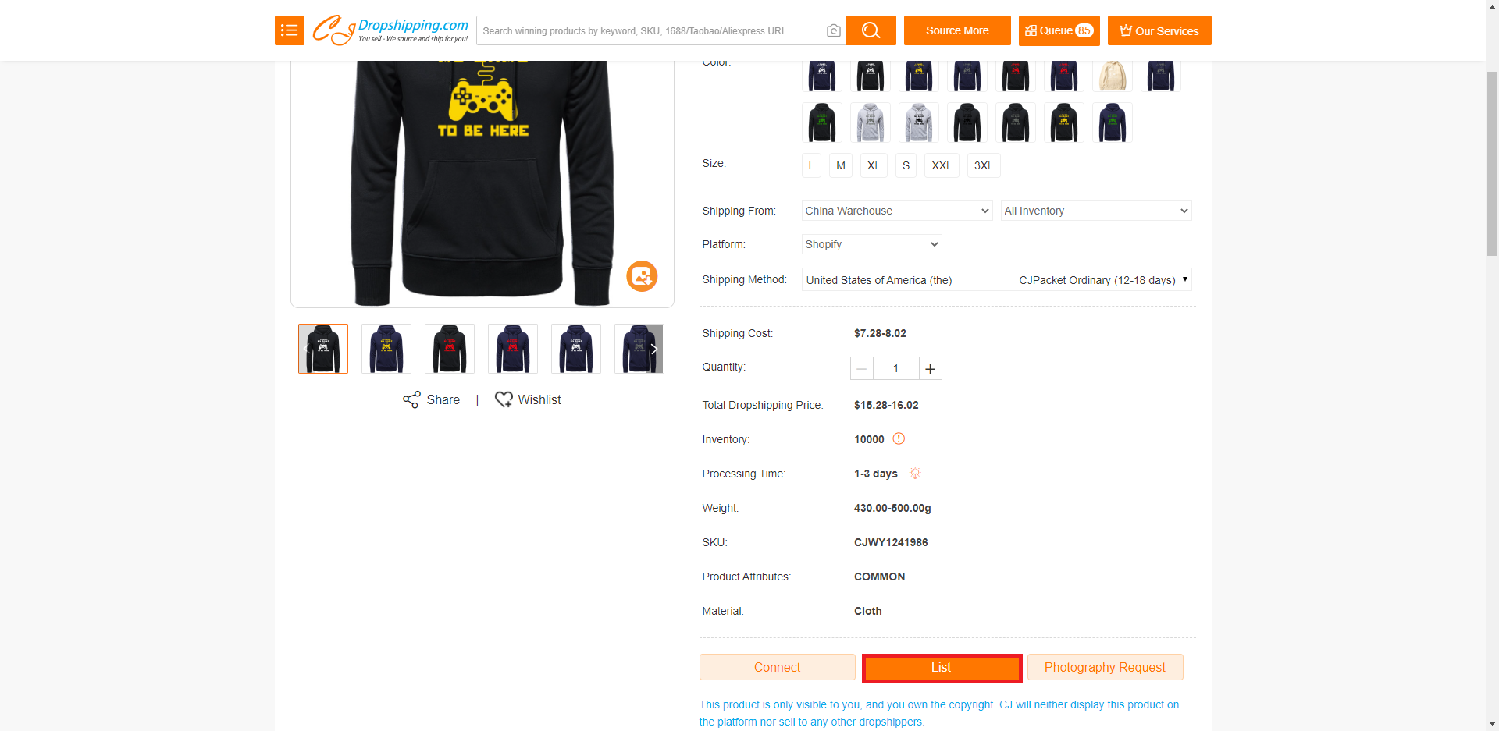1499x731 pixels.
Task: Click the orange List button
Action: (942, 668)
